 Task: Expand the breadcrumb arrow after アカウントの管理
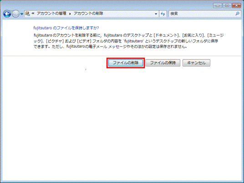click(x=70, y=14)
